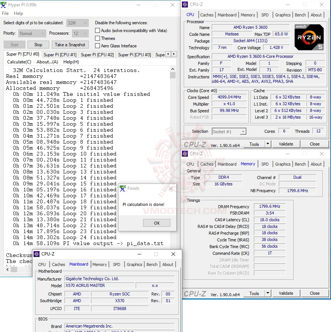Screen dimensions: 331x332
Task: Close the Finish dialog with the X
Action: [171, 188]
